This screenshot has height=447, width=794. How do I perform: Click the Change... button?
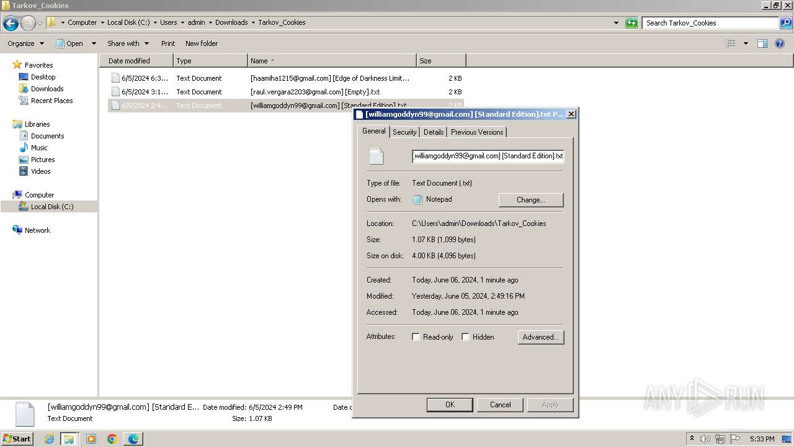point(531,200)
